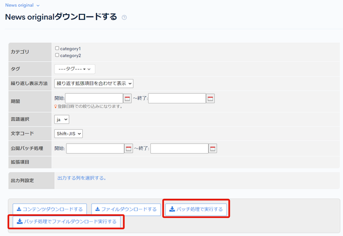Open the 出力する列を選択する link
The width and height of the screenshot is (343, 236).
click(82, 178)
